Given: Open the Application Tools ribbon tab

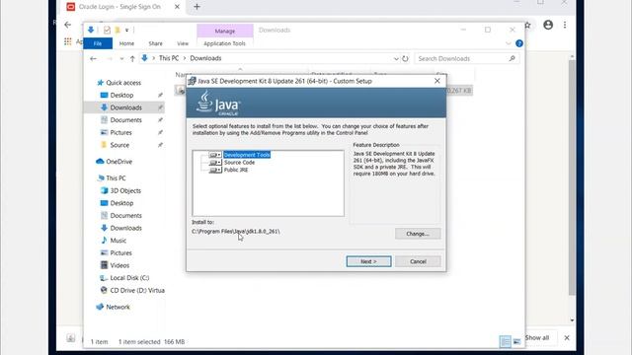Looking at the screenshot, I should point(224,43).
